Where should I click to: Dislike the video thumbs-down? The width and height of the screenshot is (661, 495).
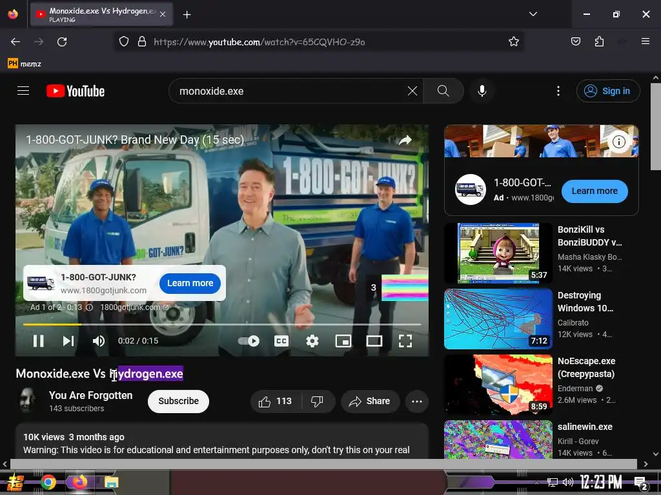[317, 401]
